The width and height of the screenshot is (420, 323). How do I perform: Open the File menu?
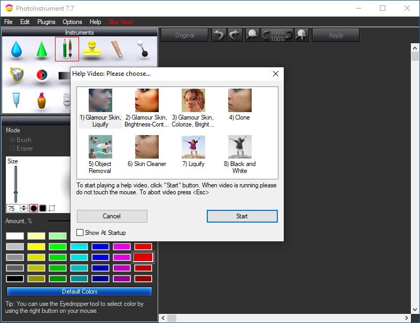coord(9,22)
